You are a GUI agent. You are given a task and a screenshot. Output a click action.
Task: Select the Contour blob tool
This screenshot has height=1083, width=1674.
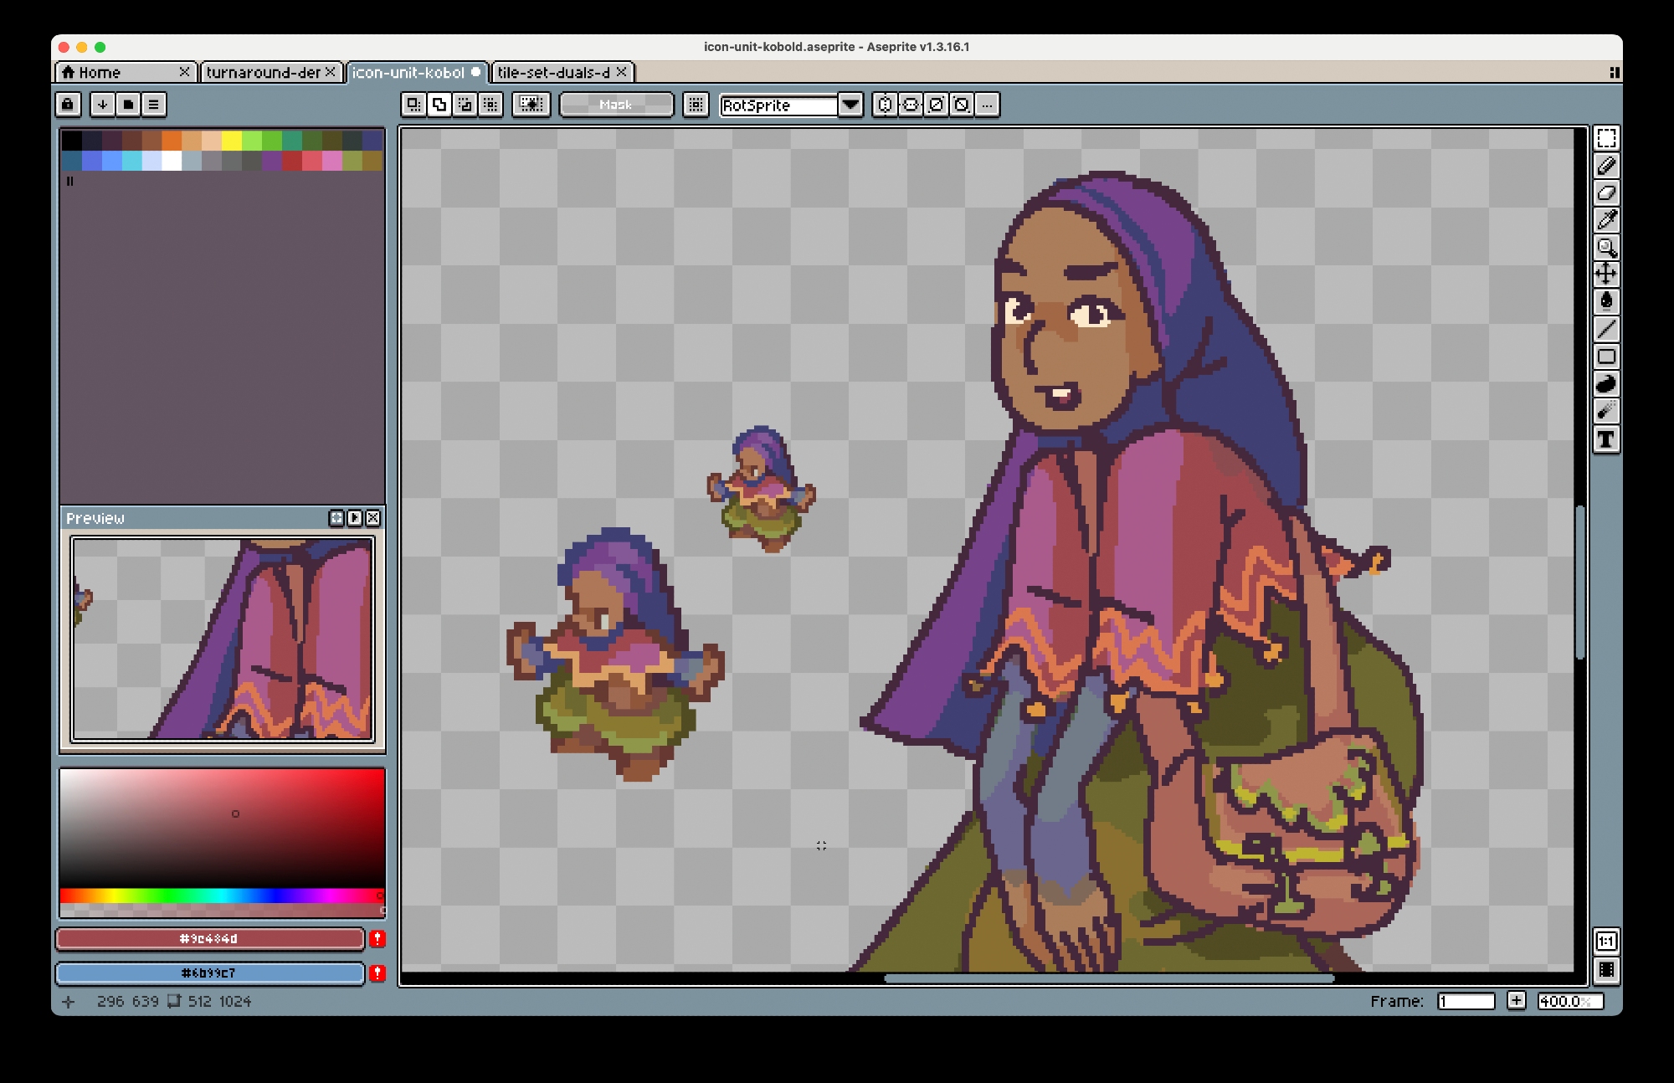(x=1605, y=384)
